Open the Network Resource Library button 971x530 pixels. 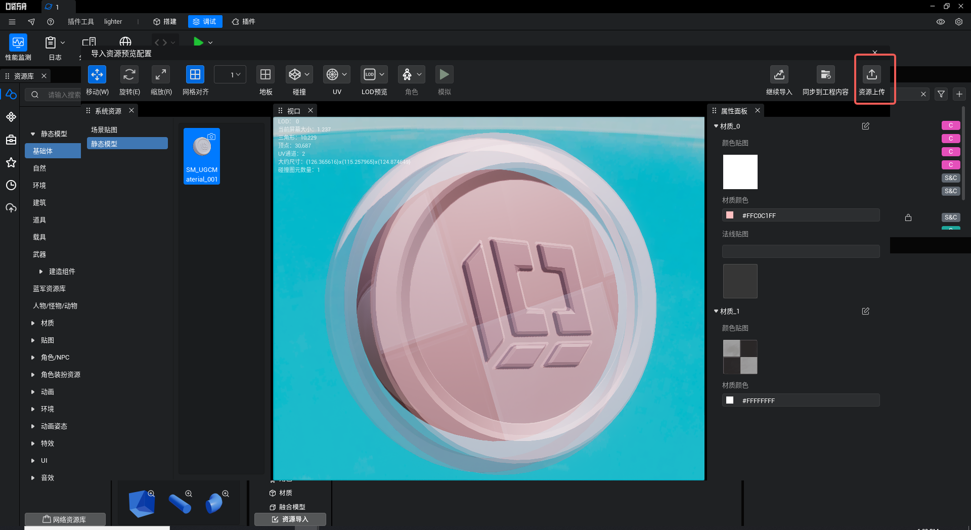65,519
